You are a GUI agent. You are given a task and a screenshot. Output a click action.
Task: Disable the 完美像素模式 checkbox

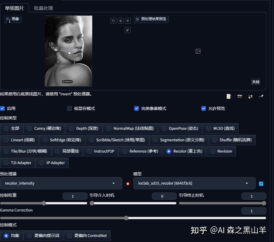136,108
